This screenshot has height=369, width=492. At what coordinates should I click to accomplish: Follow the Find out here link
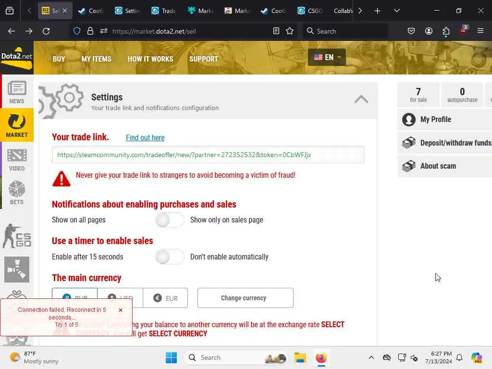pos(145,137)
